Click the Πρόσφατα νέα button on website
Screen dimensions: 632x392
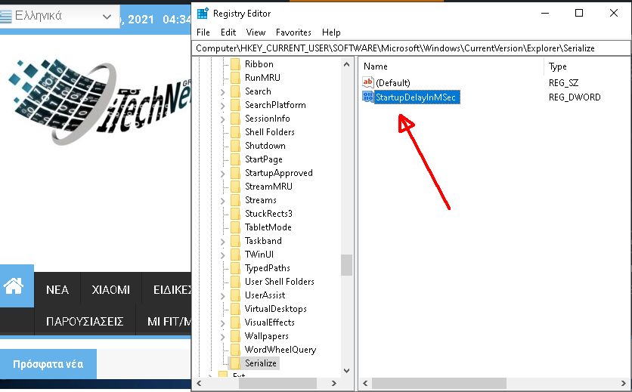[48, 364]
